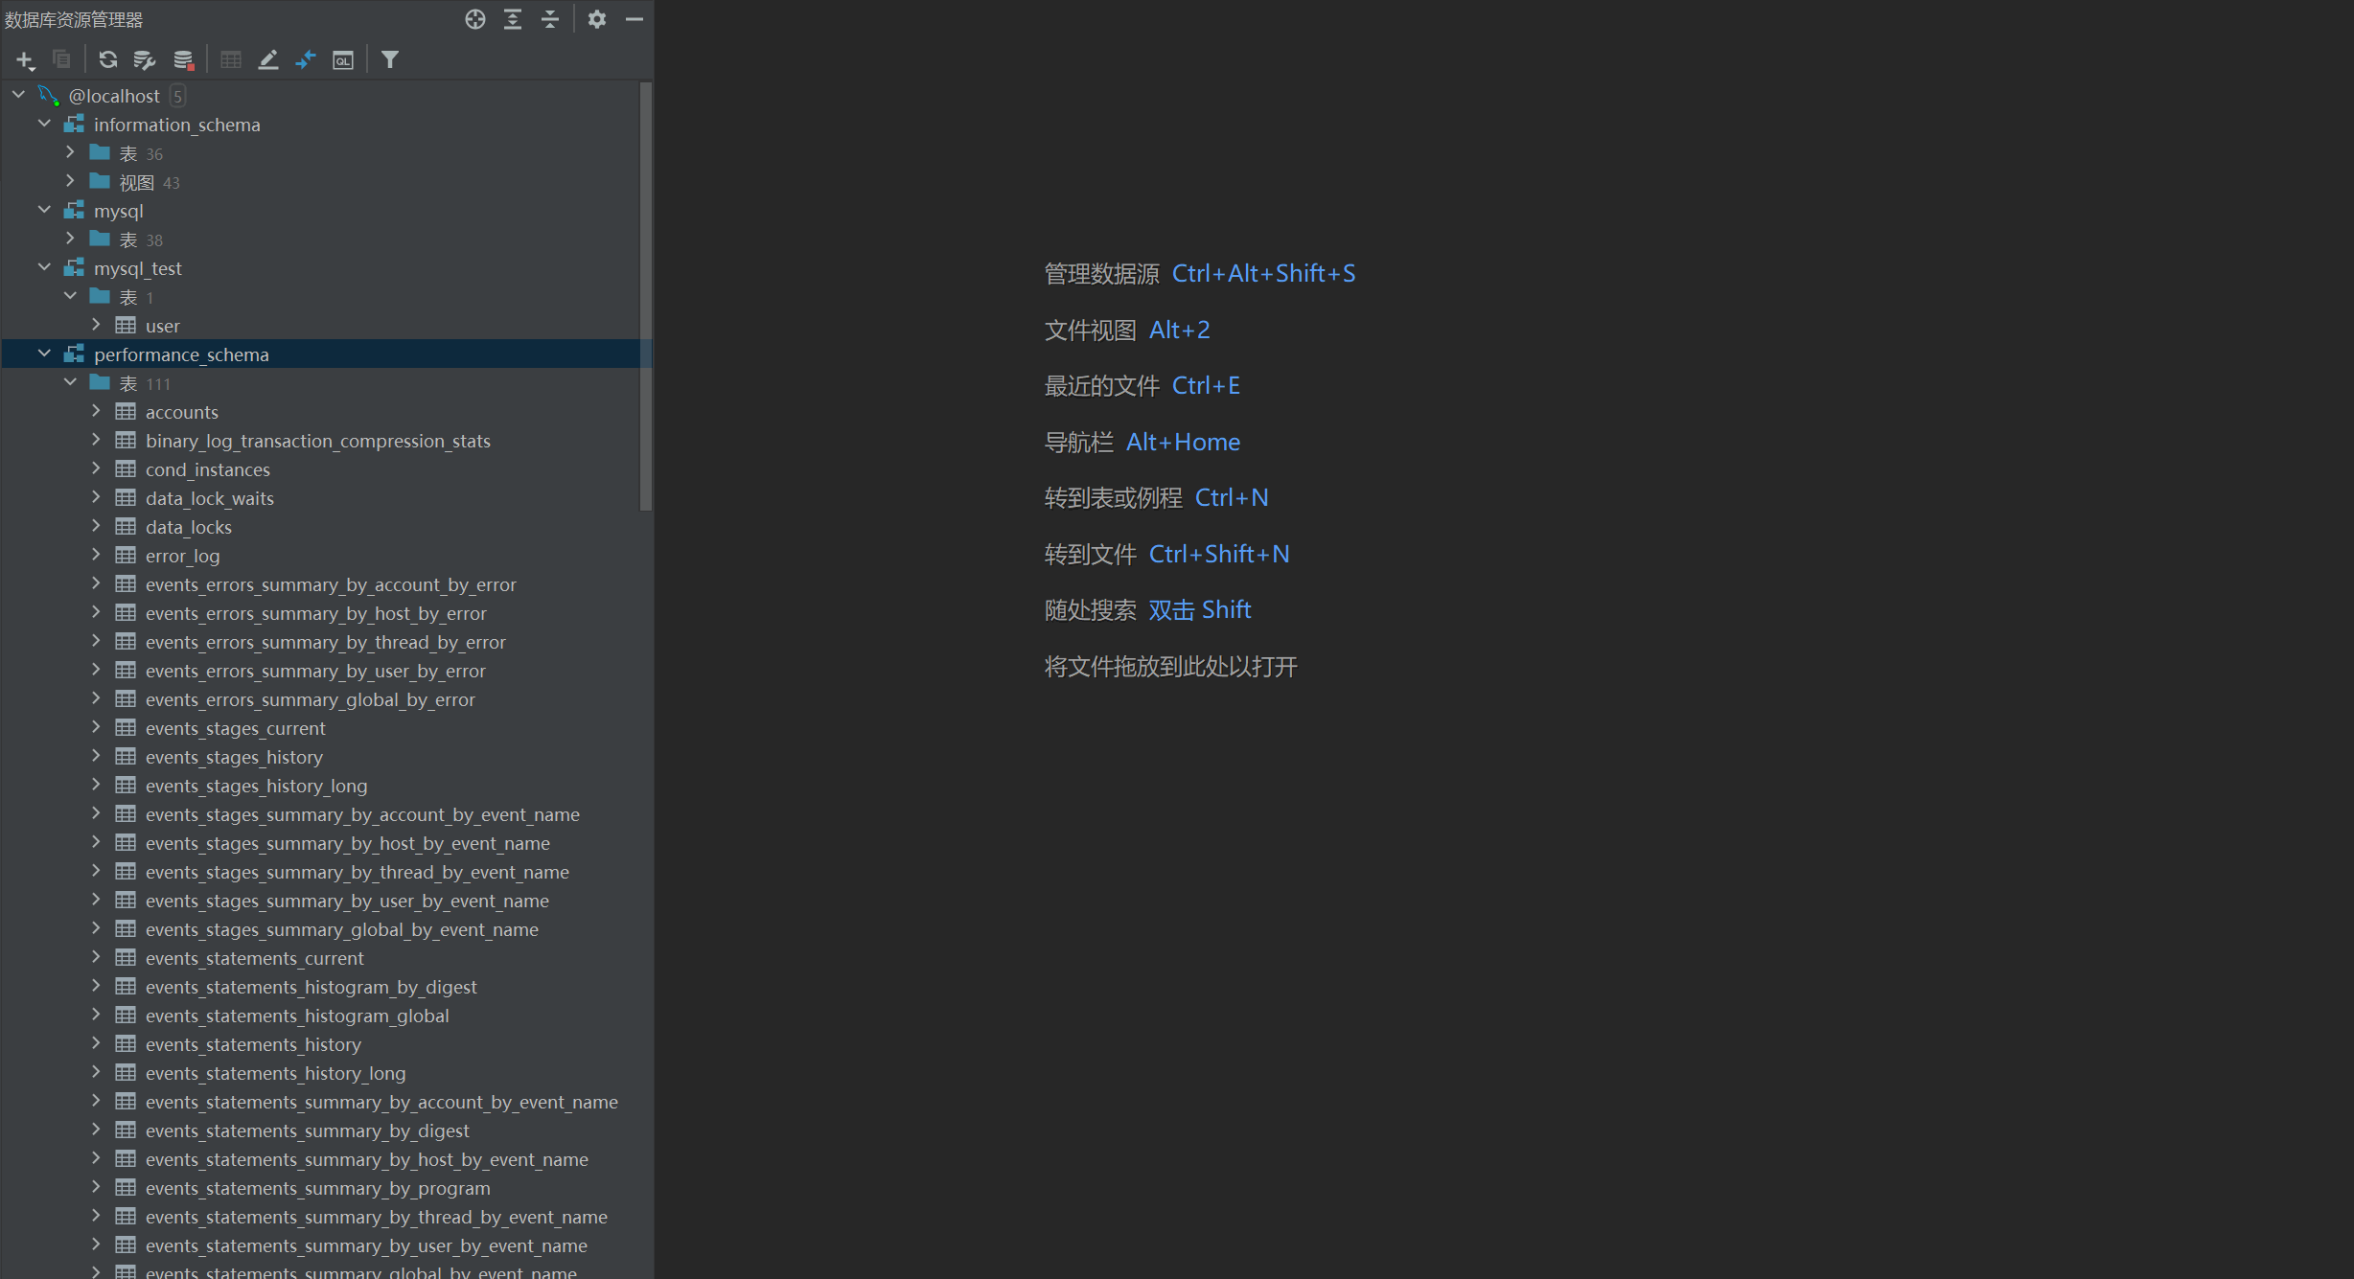Click the blue jump-to-source arrows icon
The height and width of the screenshot is (1279, 2354).
(306, 59)
